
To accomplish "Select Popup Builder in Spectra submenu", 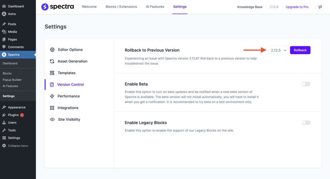I will click(x=12, y=80).
